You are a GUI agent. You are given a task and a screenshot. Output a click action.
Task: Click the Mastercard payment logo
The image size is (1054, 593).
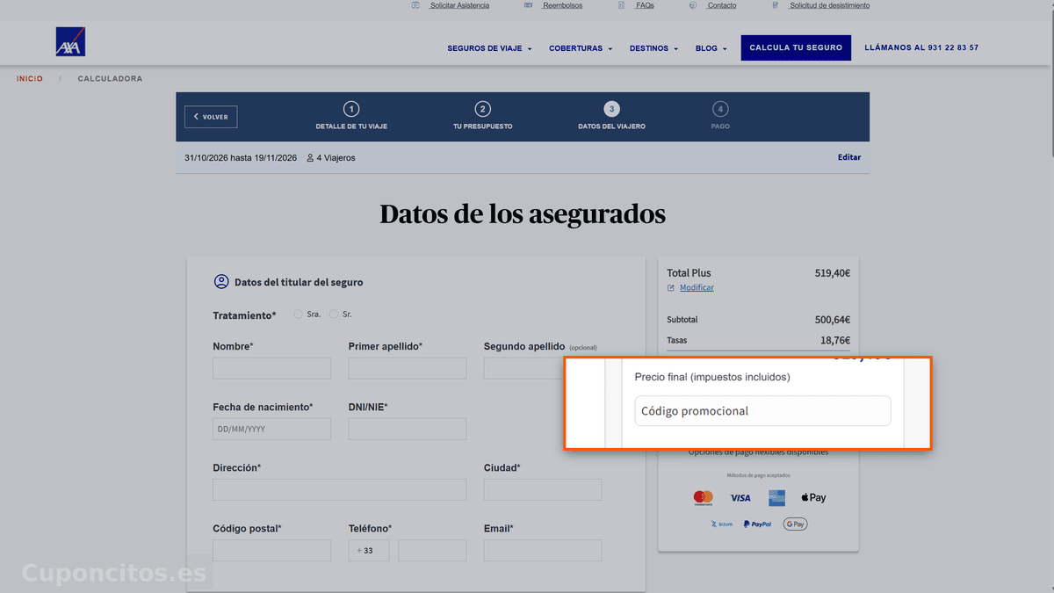(703, 498)
